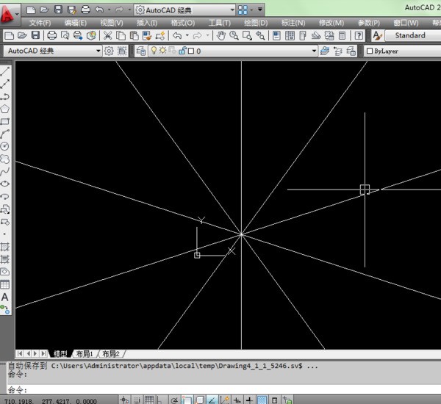
Task: Switch to the 布局1 layout tab
Action: pos(83,354)
